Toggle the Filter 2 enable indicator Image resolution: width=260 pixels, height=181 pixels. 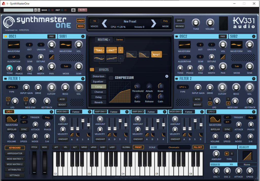click(176, 78)
